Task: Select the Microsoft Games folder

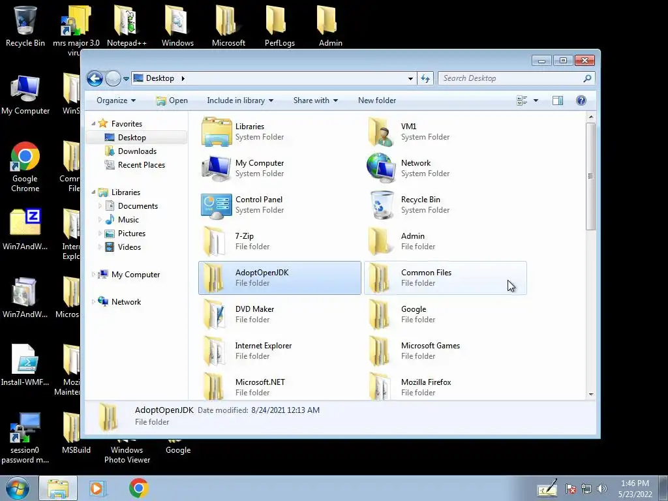Action: tap(445, 351)
